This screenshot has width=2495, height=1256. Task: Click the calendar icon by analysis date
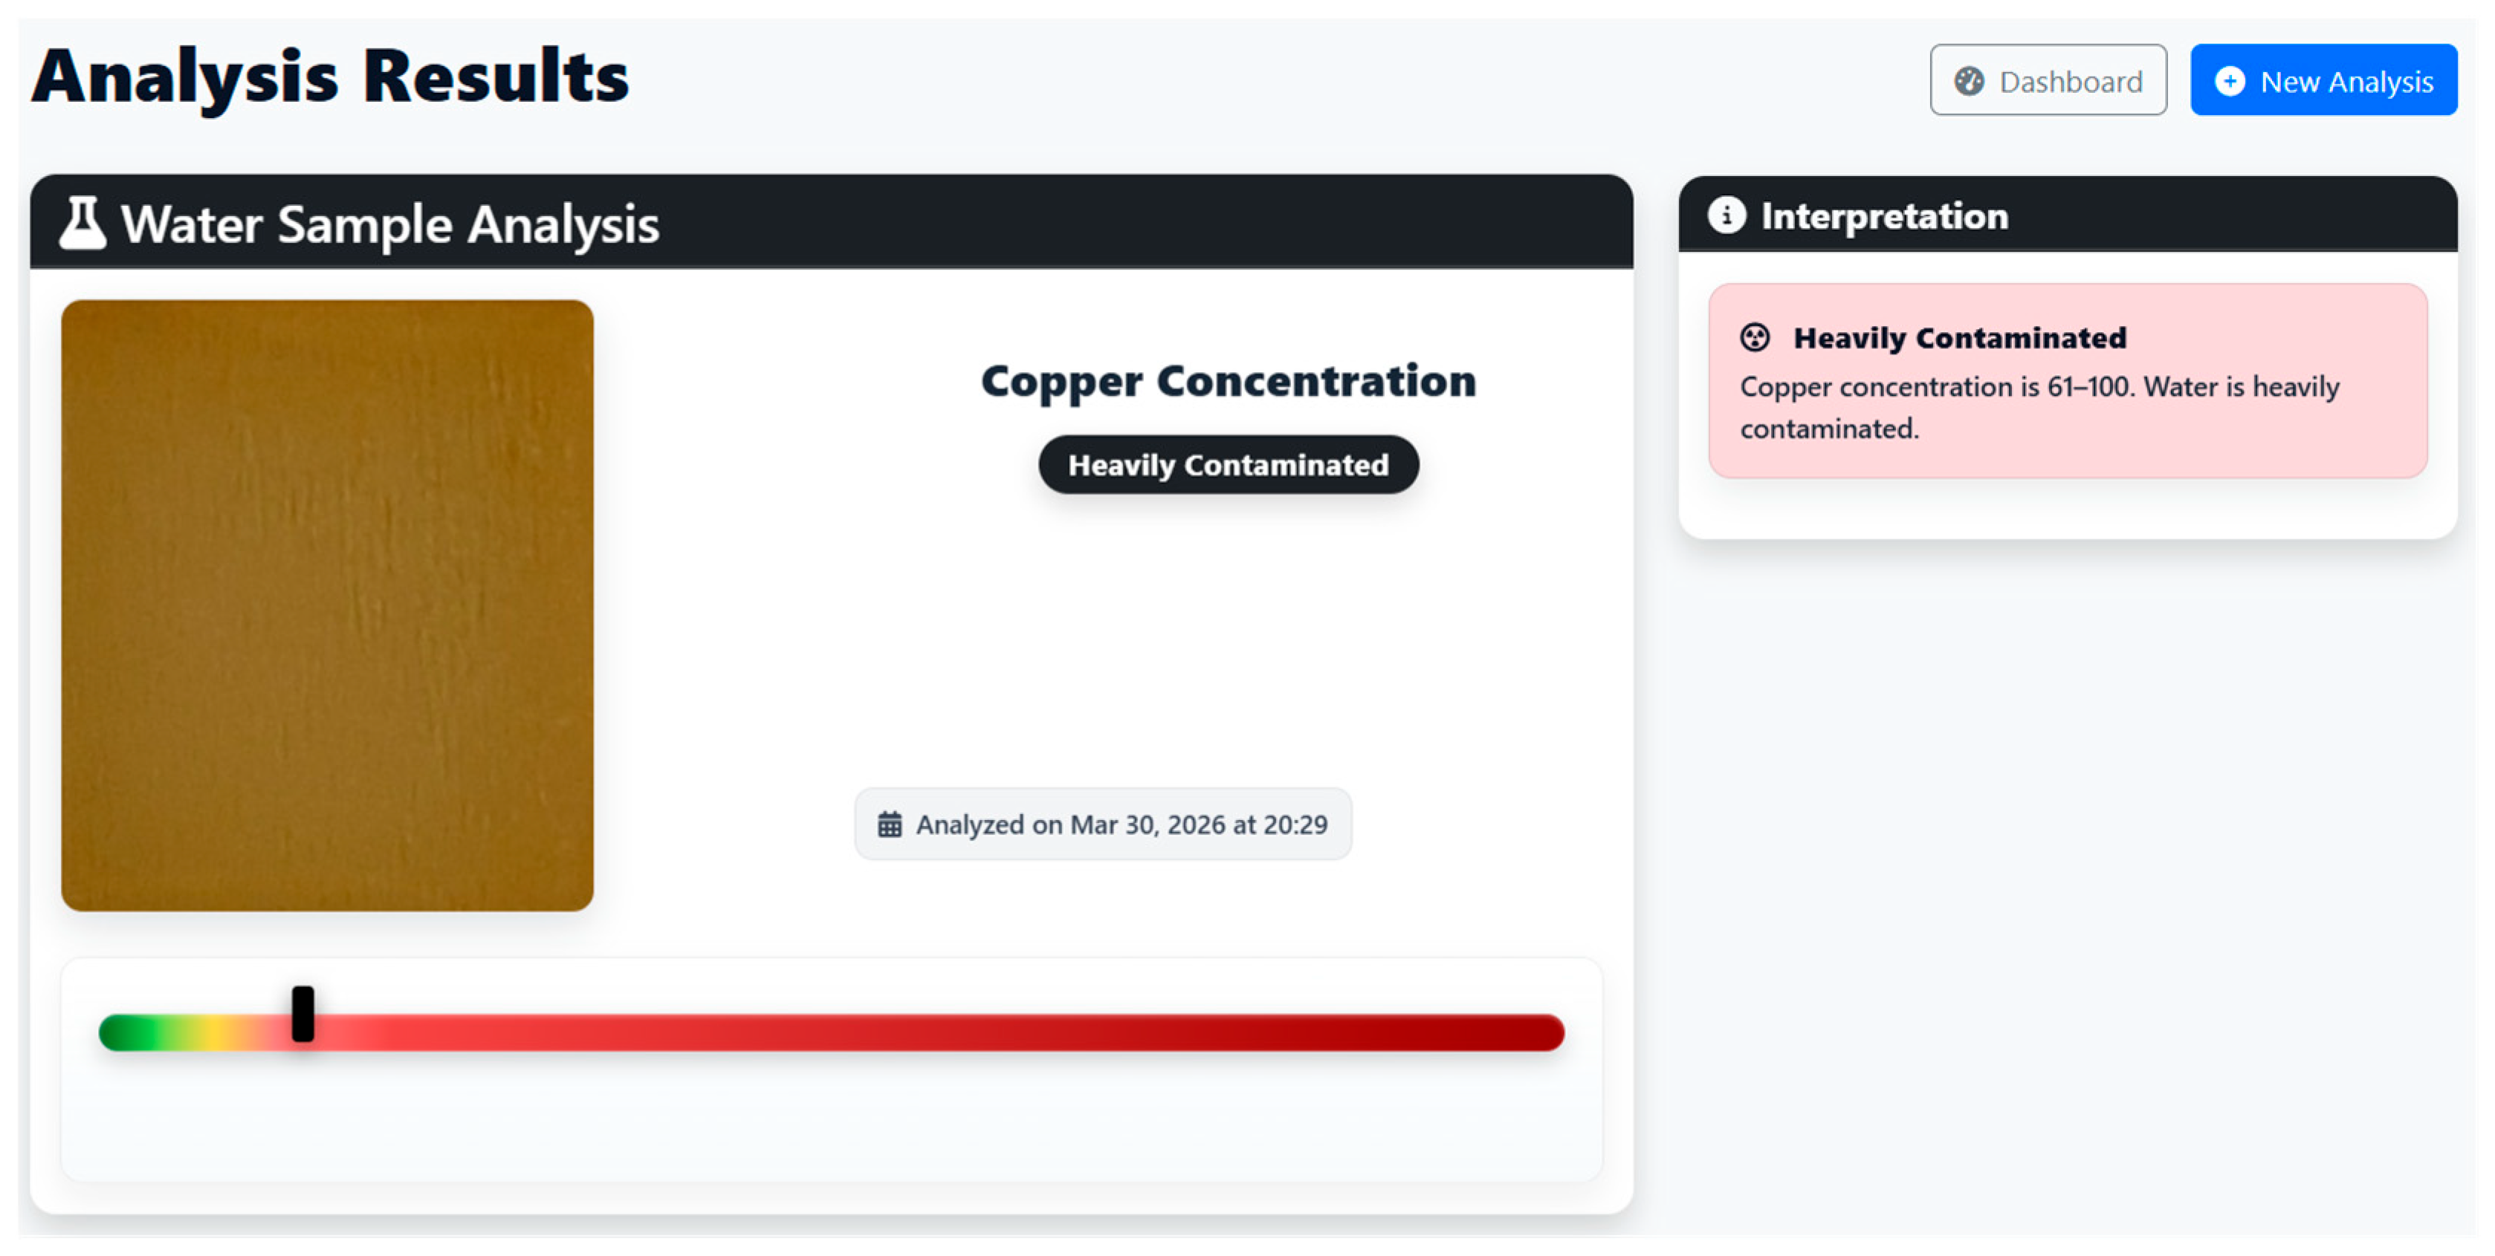click(889, 824)
